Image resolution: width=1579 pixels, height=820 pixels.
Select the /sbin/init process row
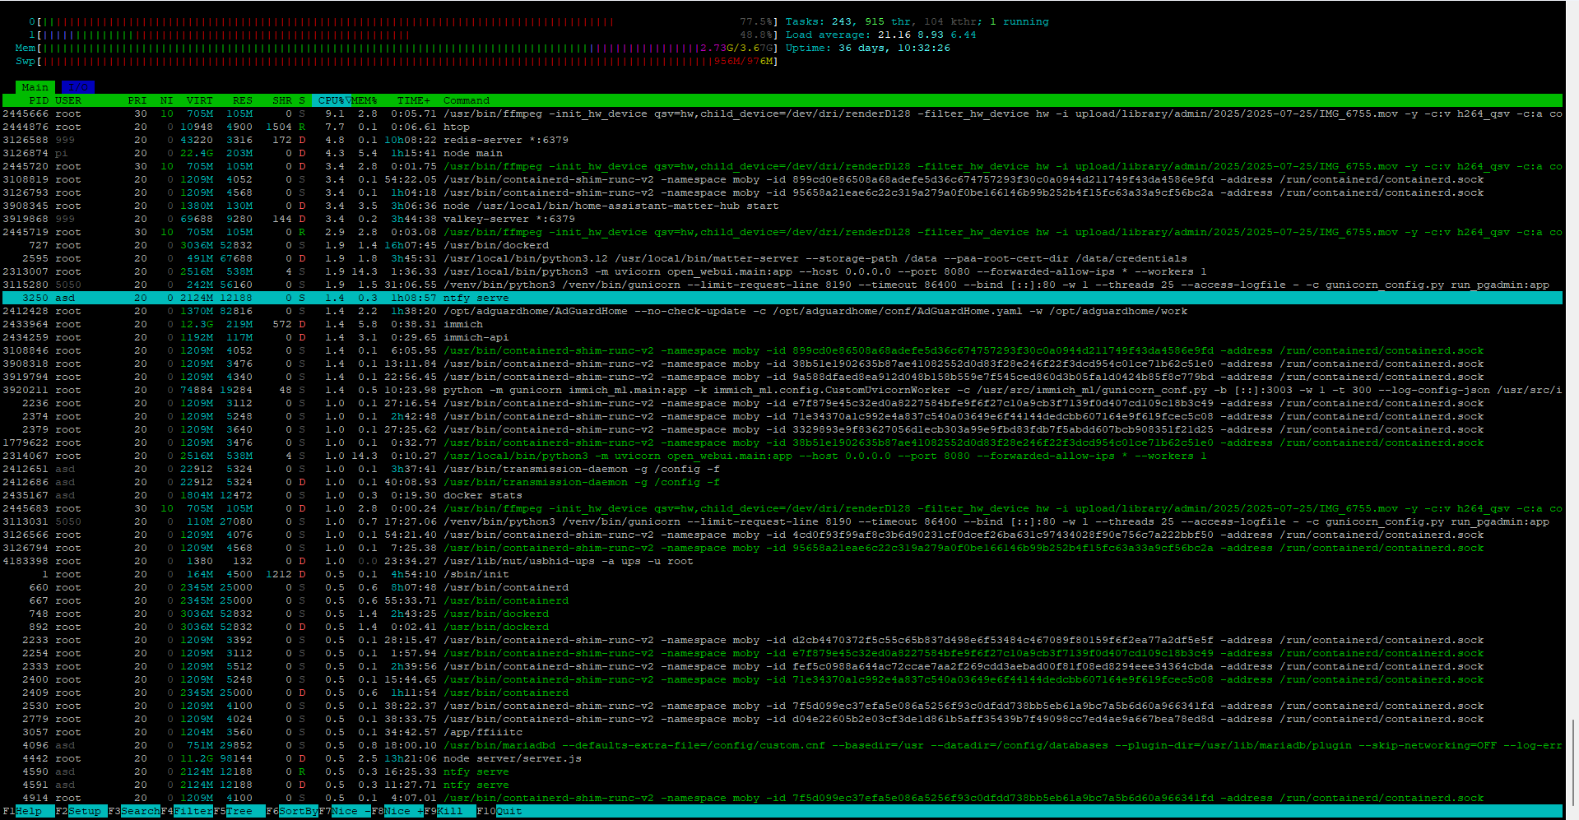click(x=783, y=574)
